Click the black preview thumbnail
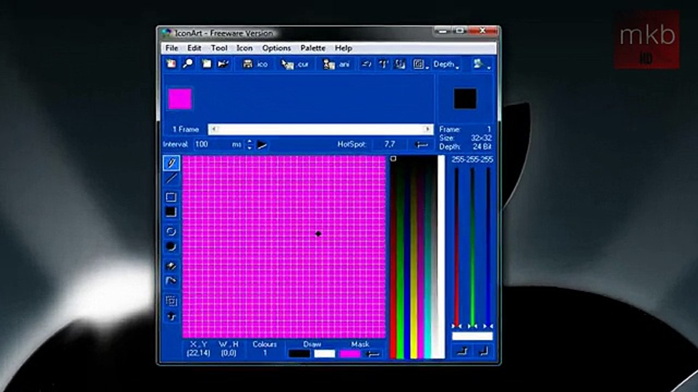 465,99
